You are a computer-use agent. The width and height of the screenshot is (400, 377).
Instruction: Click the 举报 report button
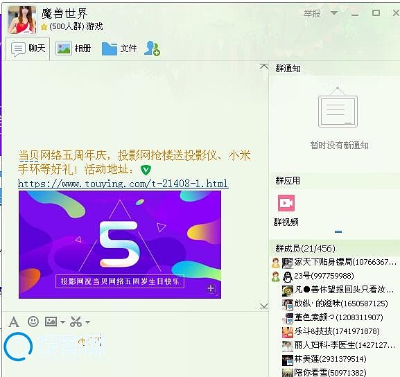[x=312, y=13]
